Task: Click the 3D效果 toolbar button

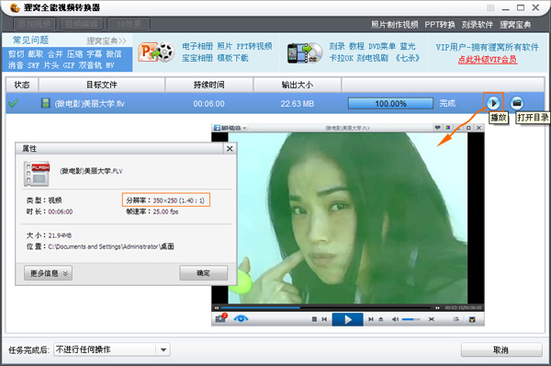Action: pyautogui.click(x=129, y=24)
